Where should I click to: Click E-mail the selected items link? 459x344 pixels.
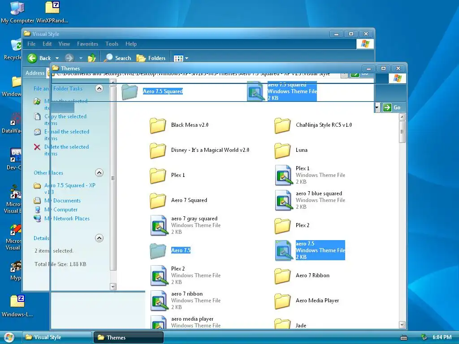[67, 135]
